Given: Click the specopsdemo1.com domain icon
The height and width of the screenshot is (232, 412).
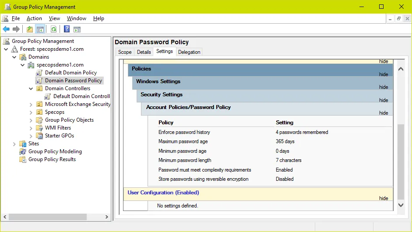Looking at the screenshot, I should coord(31,65).
